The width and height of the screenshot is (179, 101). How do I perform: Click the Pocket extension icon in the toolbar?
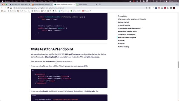(x=159, y=8)
